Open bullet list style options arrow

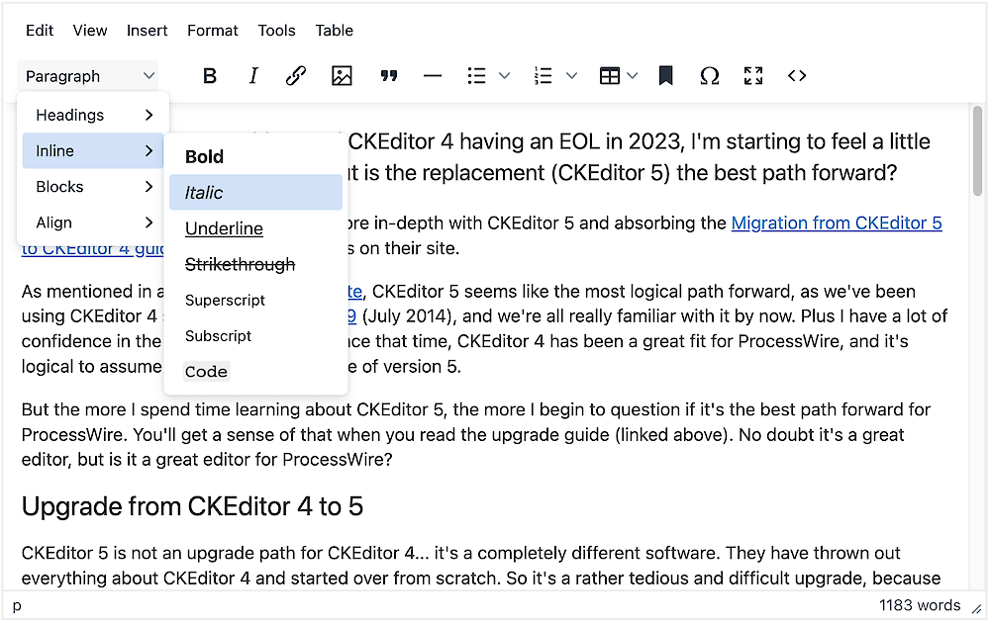505,76
